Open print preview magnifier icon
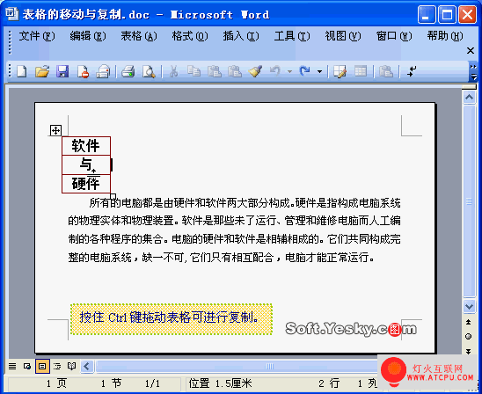 149,71
